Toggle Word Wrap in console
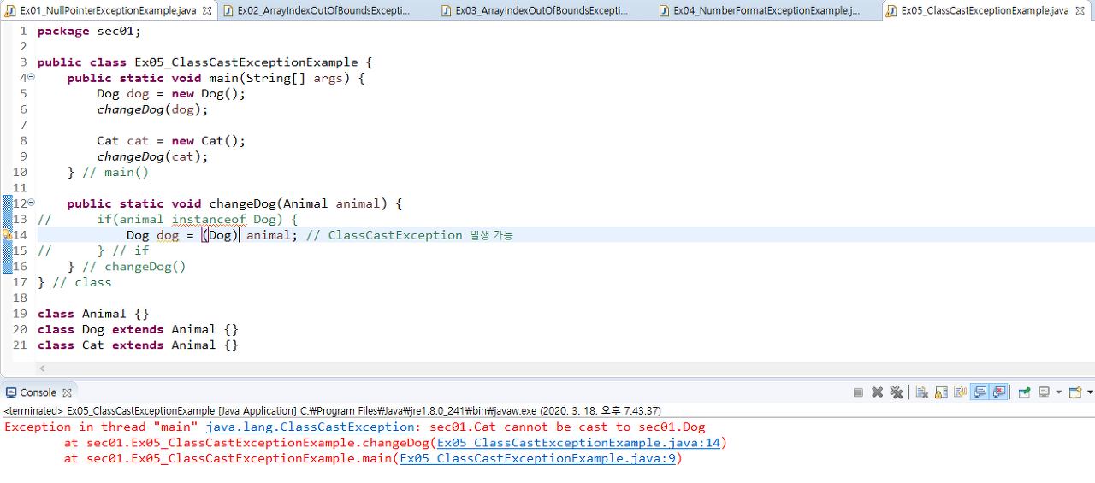The height and width of the screenshot is (483, 1095). (x=960, y=392)
